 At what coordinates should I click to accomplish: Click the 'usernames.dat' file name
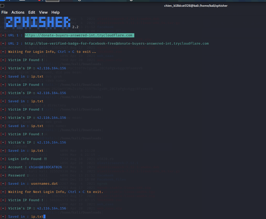pyautogui.click(x=44, y=184)
